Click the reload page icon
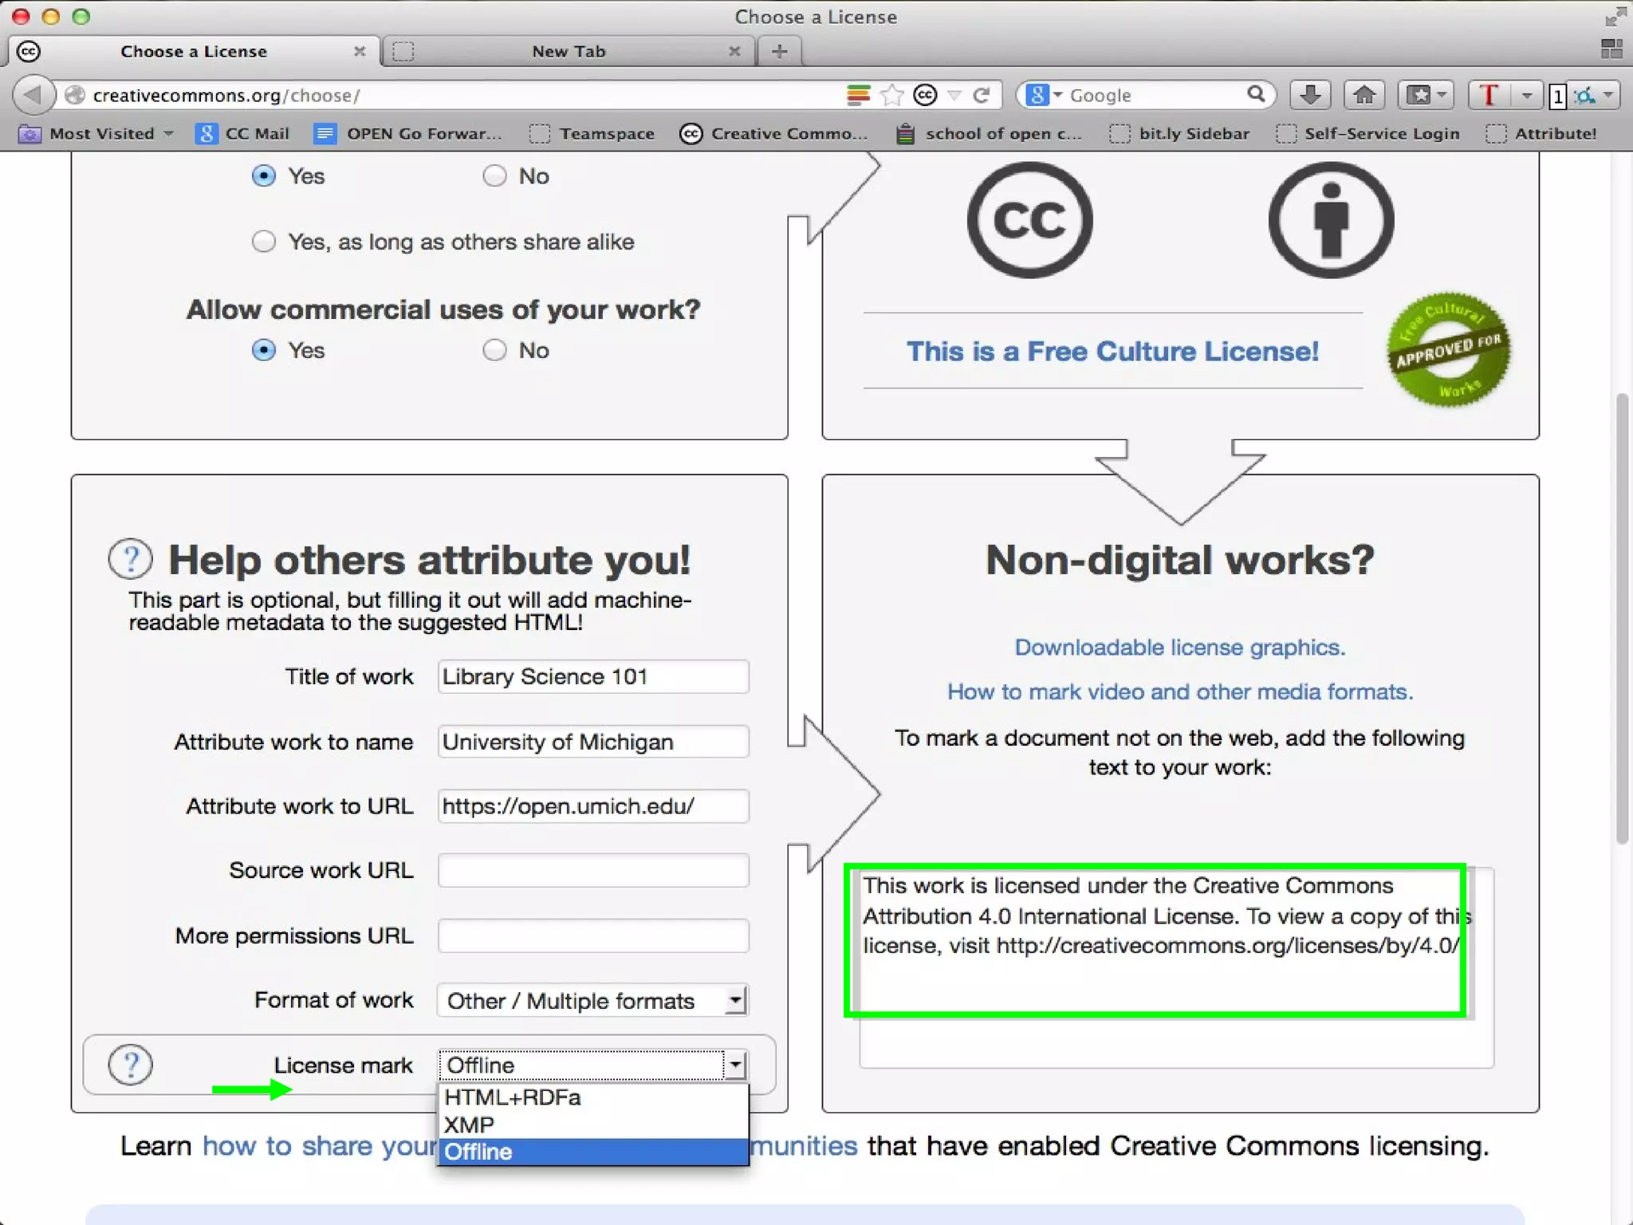The image size is (1633, 1225). 982,96
